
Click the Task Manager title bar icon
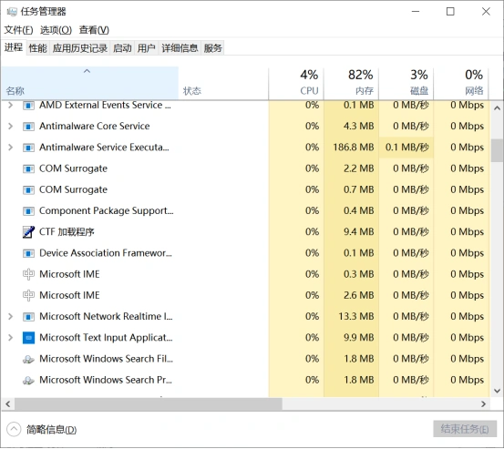coord(12,12)
